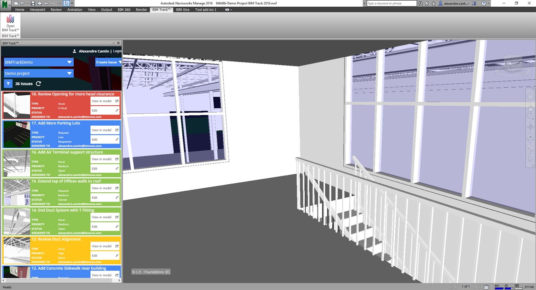Undo the last action
Viewport: 536px width, 290px height.
[46, 3]
